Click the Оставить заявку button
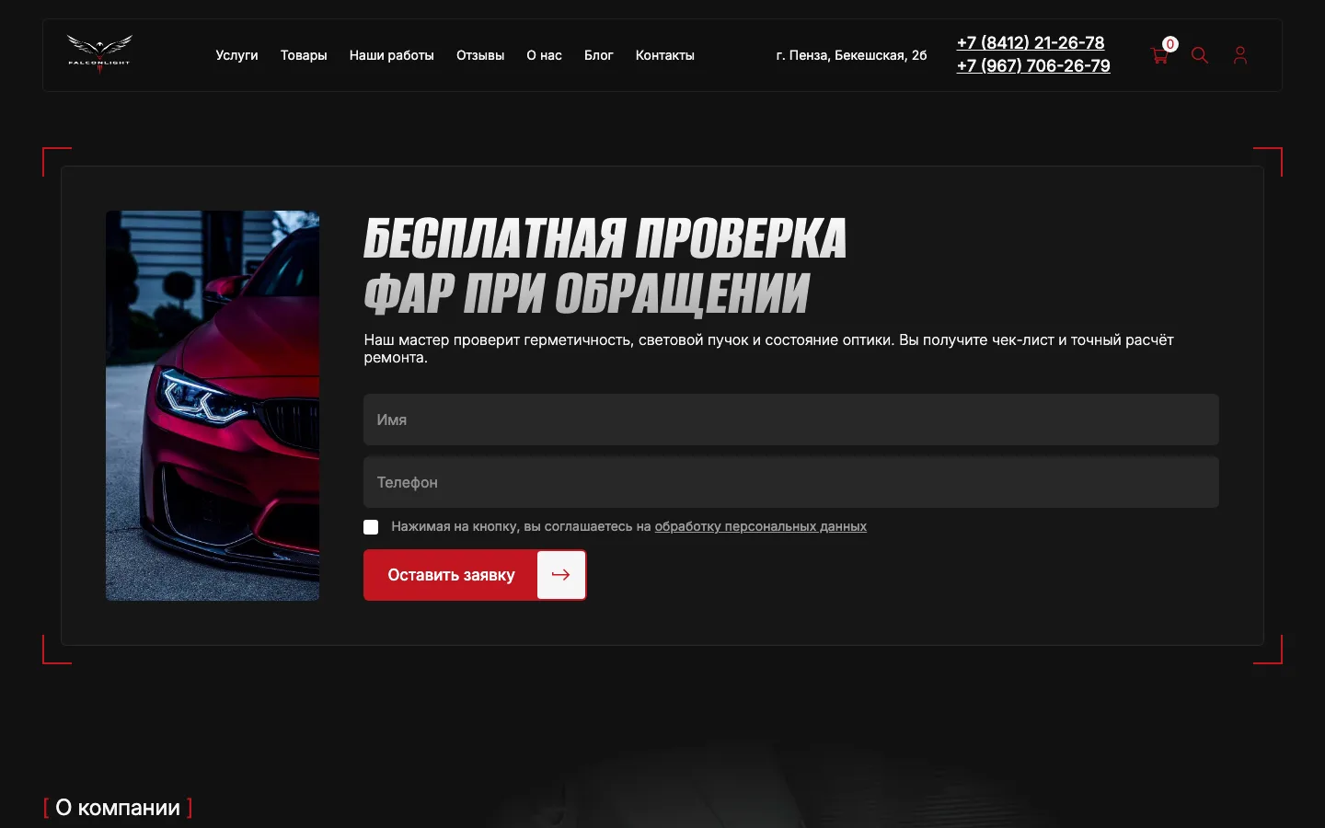 coord(475,575)
